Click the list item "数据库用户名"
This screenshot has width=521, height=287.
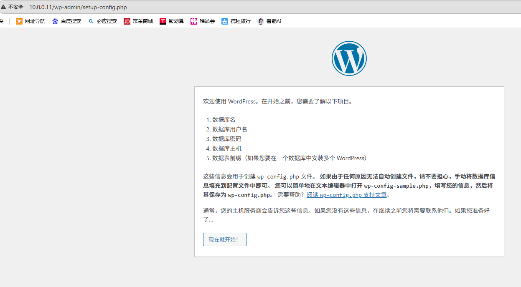[x=230, y=129]
